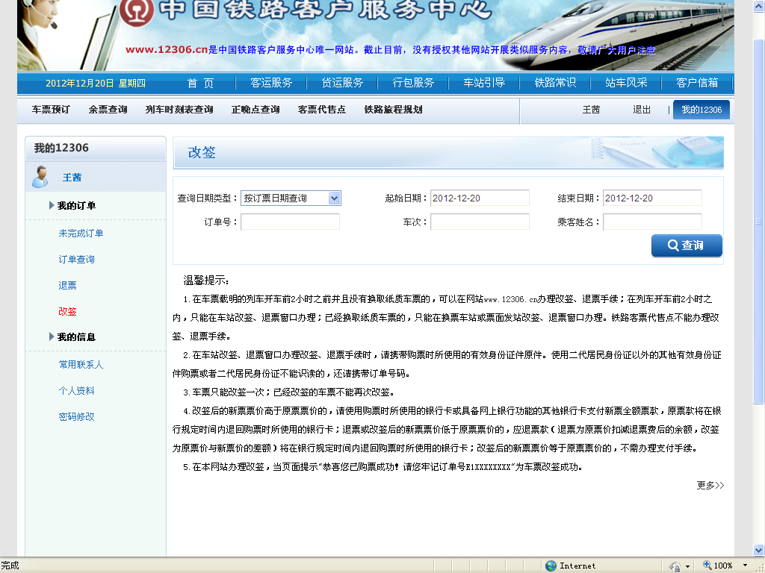The height and width of the screenshot is (573, 765).
Task: Click the vertical scrollbar thumb
Action: click(759, 221)
